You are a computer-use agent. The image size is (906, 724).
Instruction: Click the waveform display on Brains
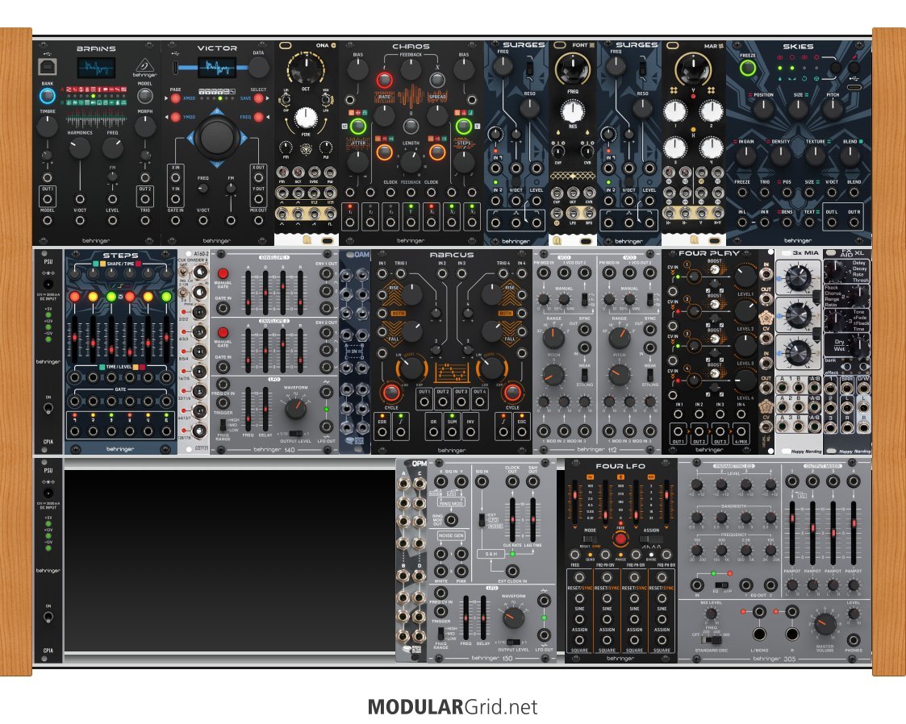pyautogui.click(x=96, y=69)
